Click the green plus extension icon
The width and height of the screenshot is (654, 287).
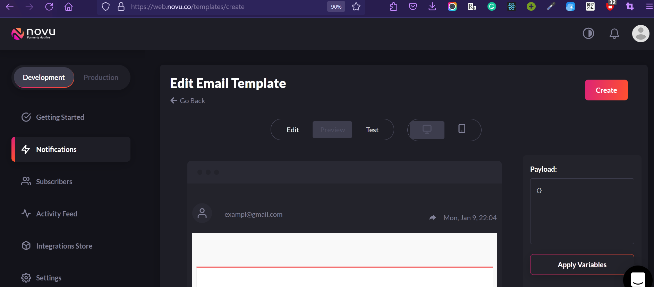[x=531, y=7]
